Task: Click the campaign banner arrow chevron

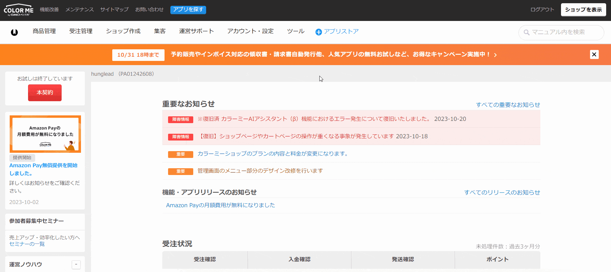Action: [x=495, y=55]
